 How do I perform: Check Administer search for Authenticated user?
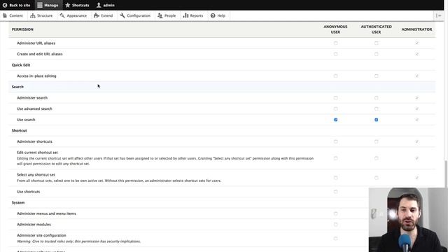click(377, 98)
